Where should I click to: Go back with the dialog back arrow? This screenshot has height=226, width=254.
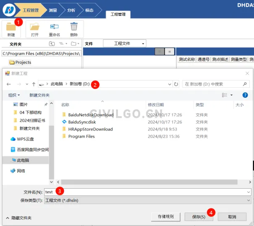tap(8, 84)
